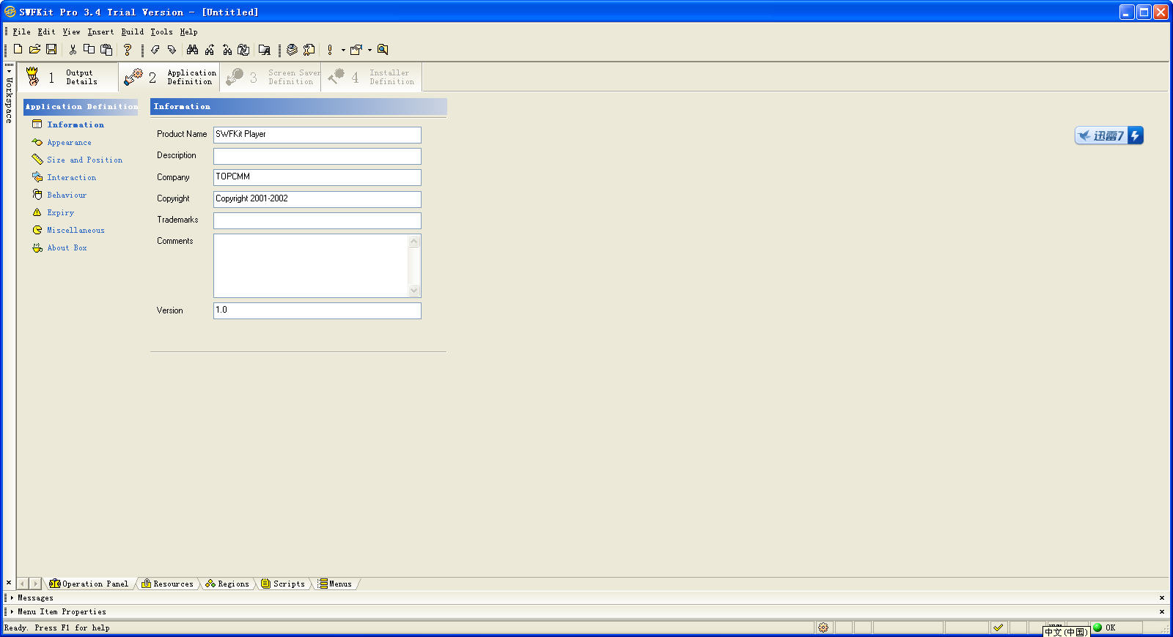This screenshot has height=637, width=1173.
Task: Click the Undo arrow icon
Action: [155, 49]
